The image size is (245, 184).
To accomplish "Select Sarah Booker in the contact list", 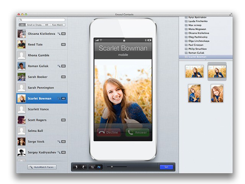I will coord(42,77).
